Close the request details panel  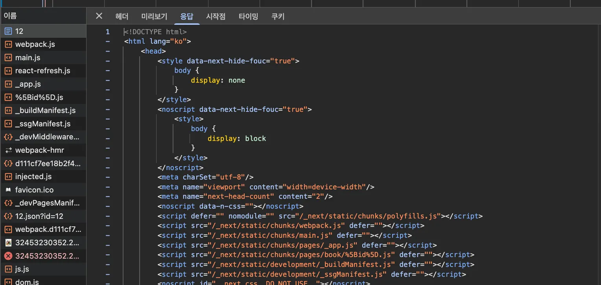(99, 16)
